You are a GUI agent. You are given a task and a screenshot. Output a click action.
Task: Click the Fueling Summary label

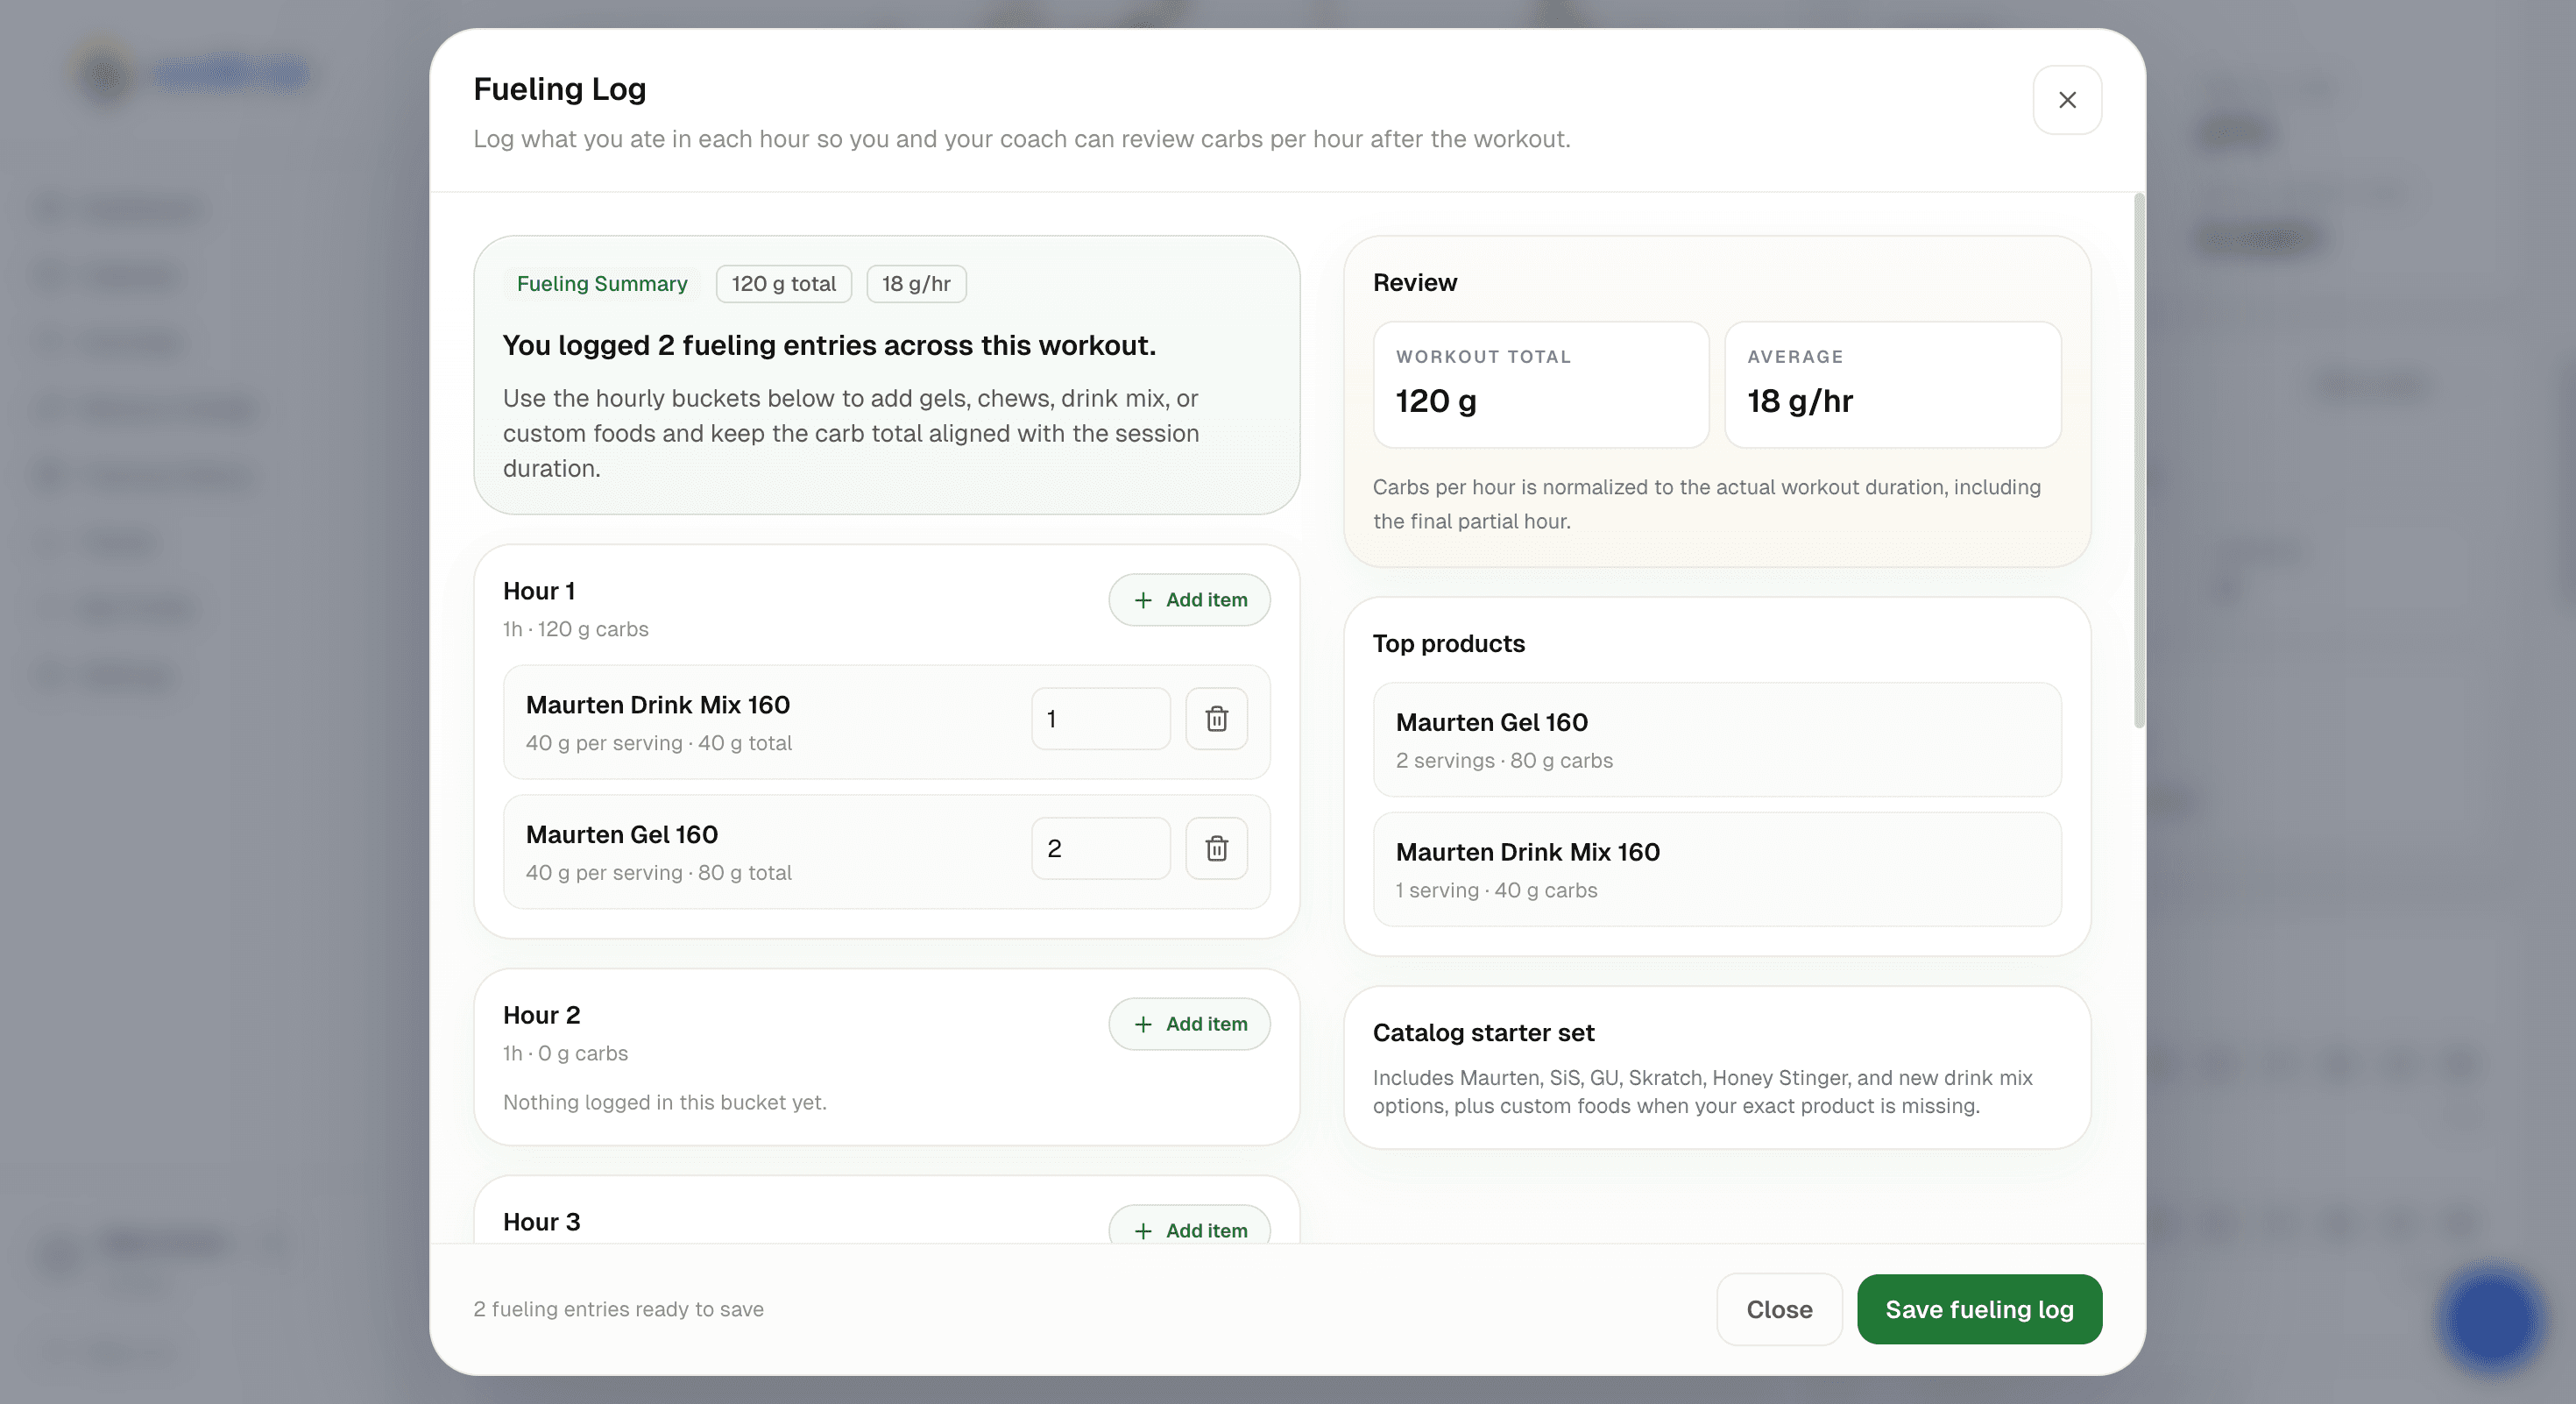pyautogui.click(x=602, y=284)
